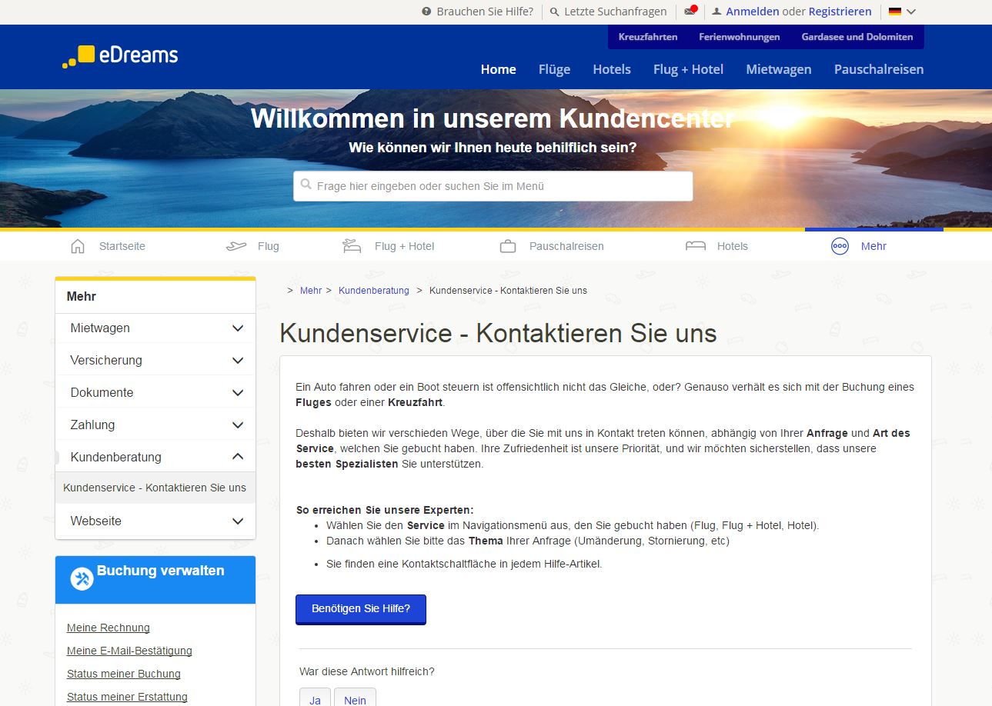Image resolution: width=992 pixels, height=706 pixels.
Task: Click the Kundencenter search input field
Action: coord(493,186)
